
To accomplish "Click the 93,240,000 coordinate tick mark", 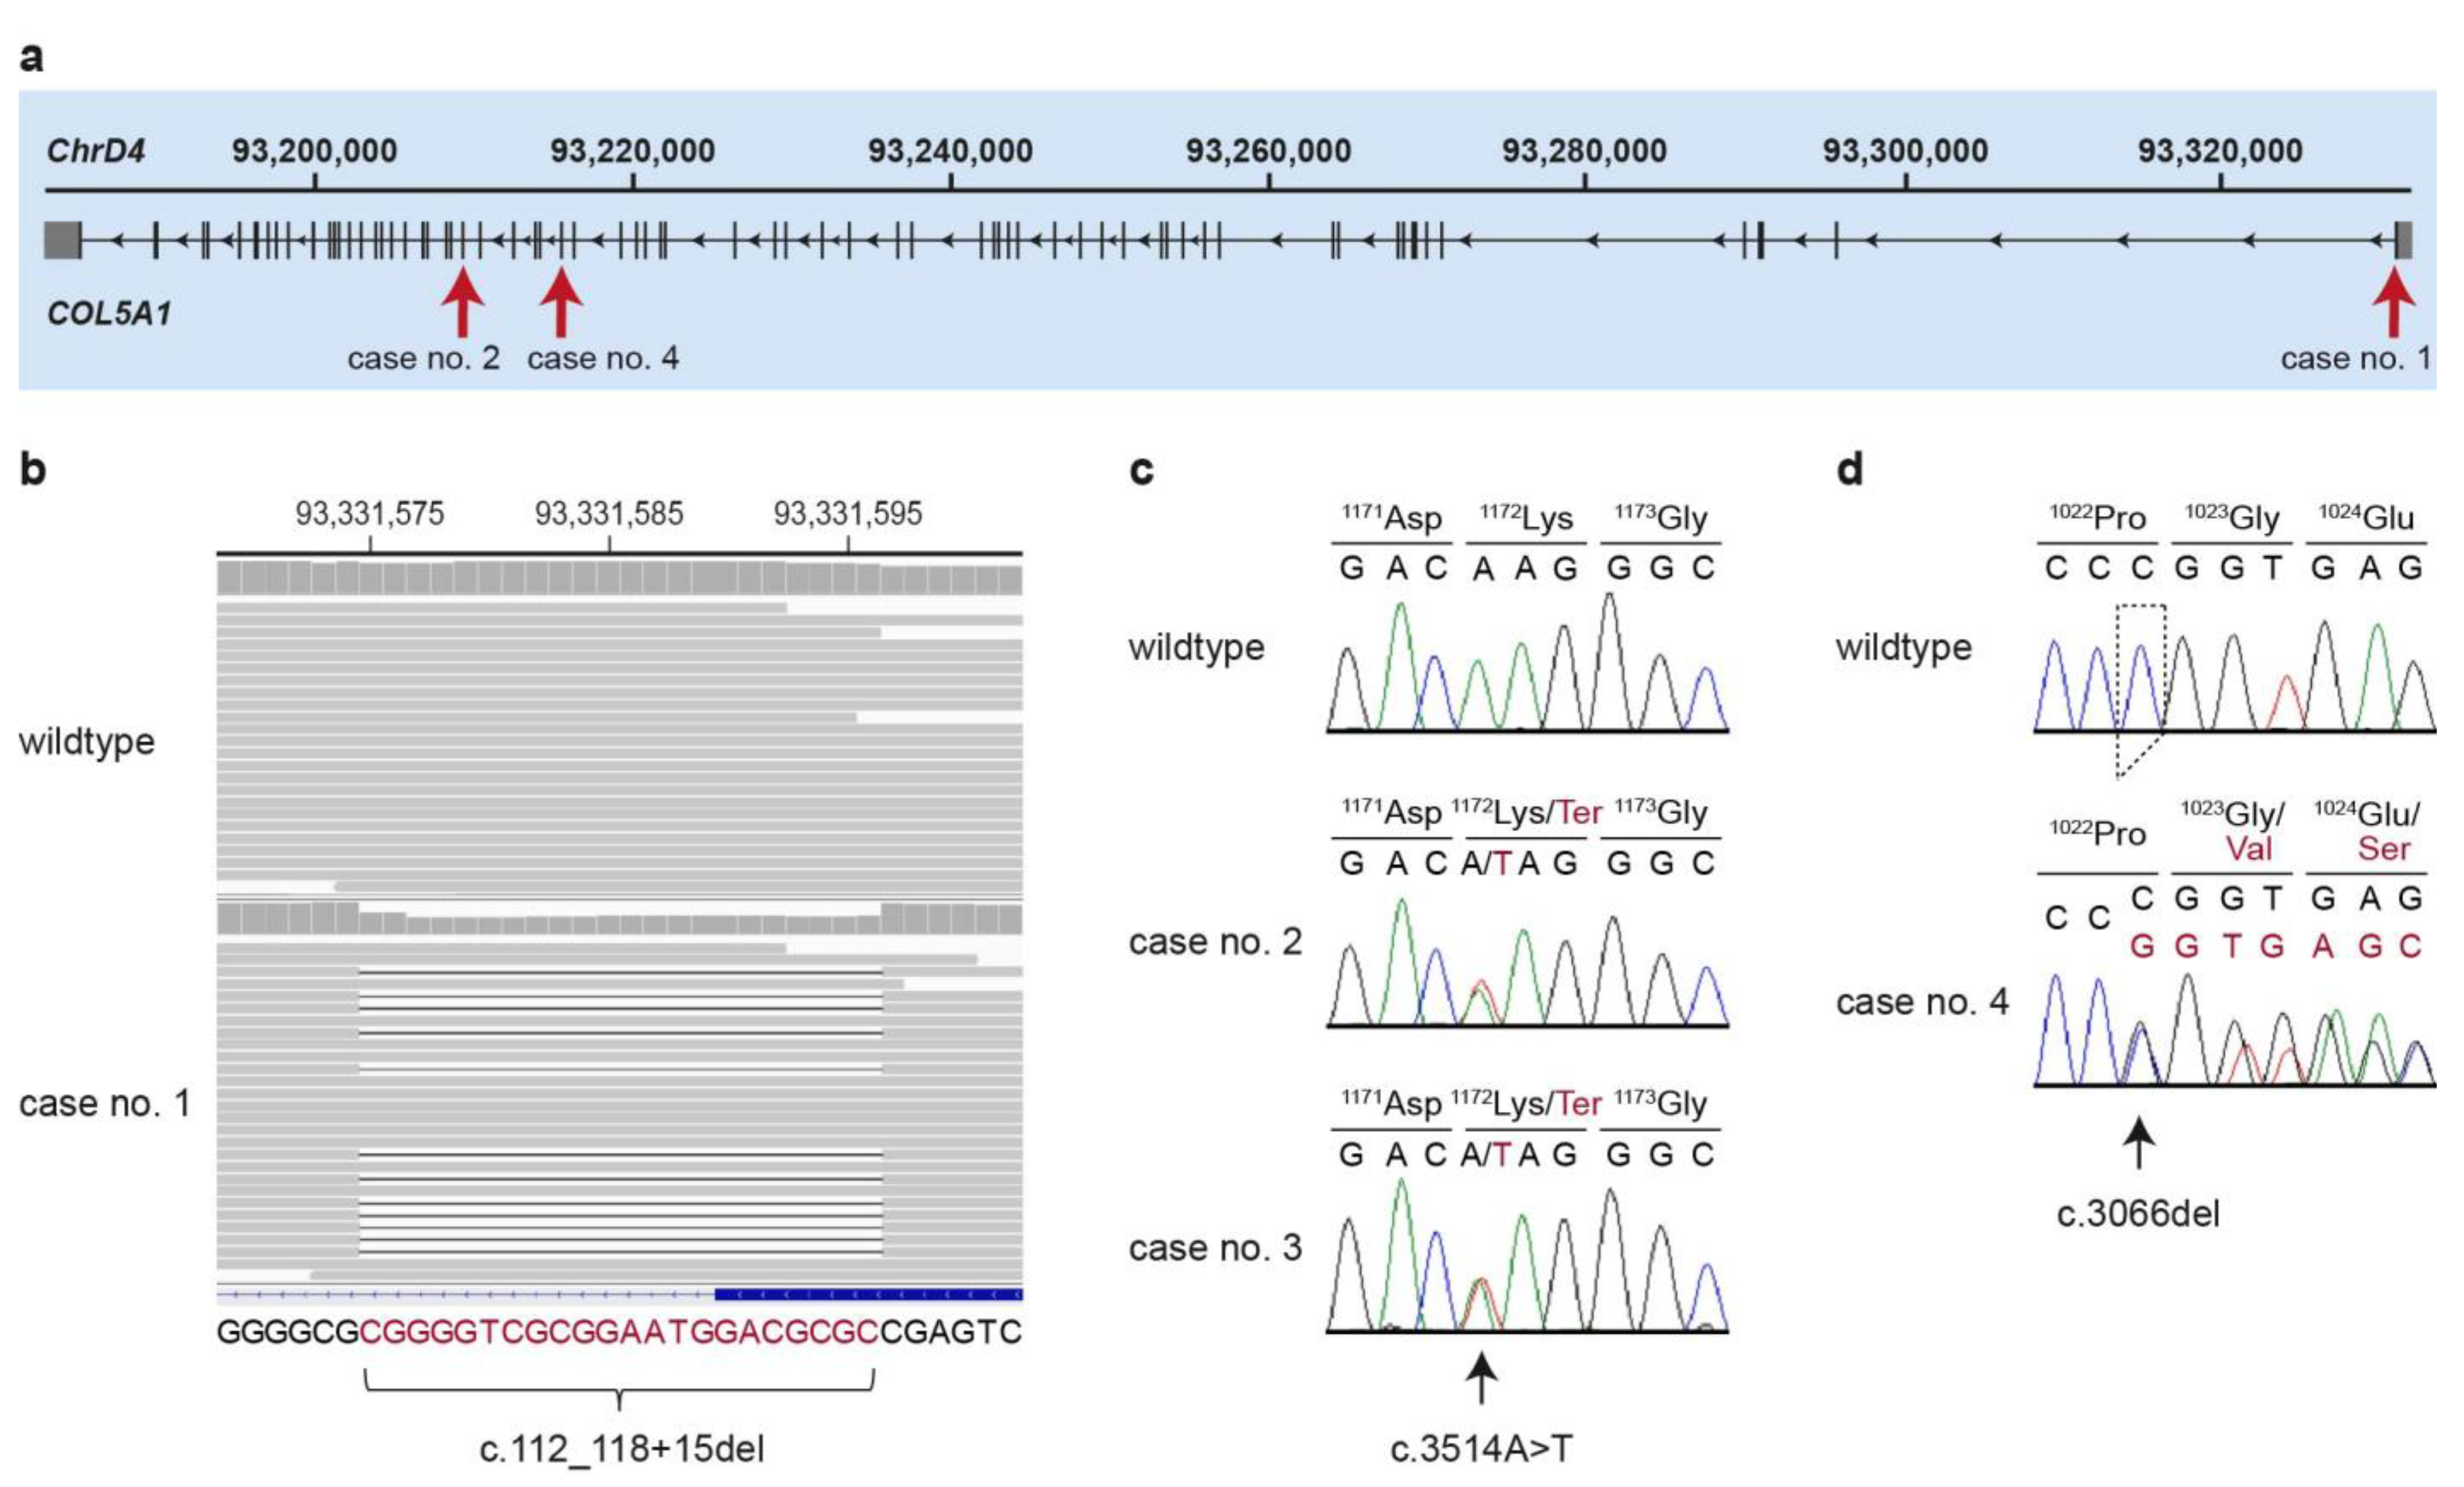I will (x=950, y=185).
